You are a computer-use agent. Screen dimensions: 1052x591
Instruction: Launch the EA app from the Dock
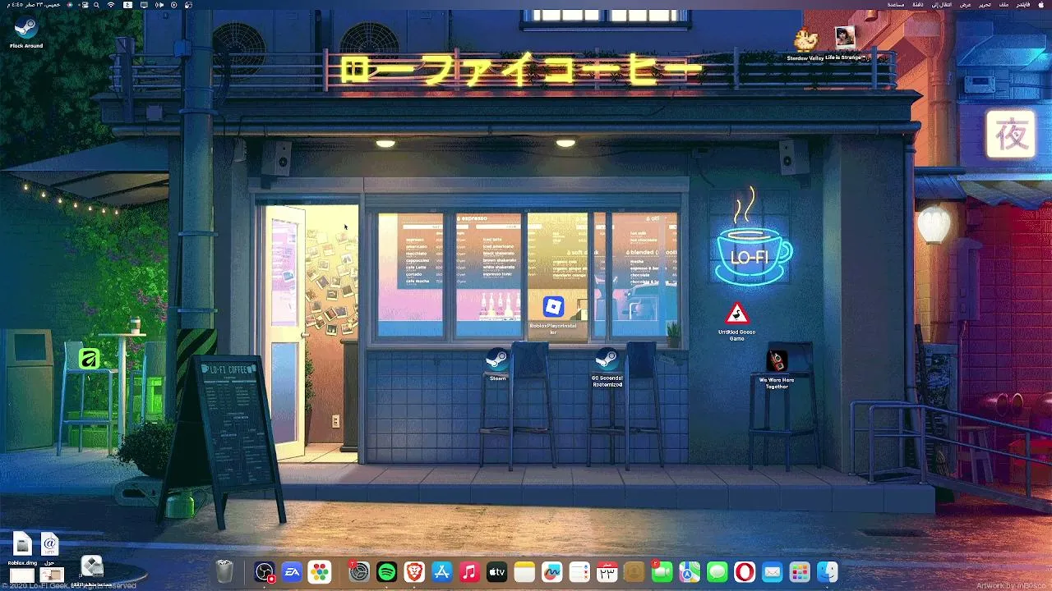[292, 572]
